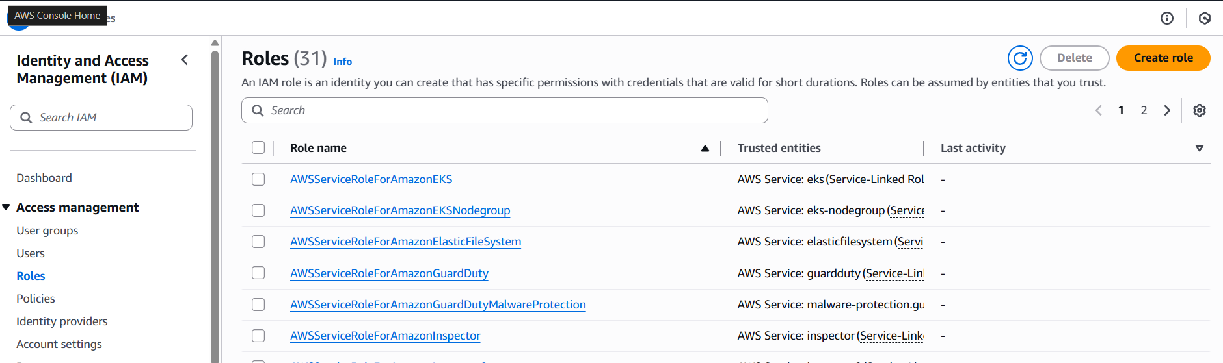This screenshot has height=363, width=1223.
Task: Open the hexagon settings icon in top bar
Action: [1205, 18]
